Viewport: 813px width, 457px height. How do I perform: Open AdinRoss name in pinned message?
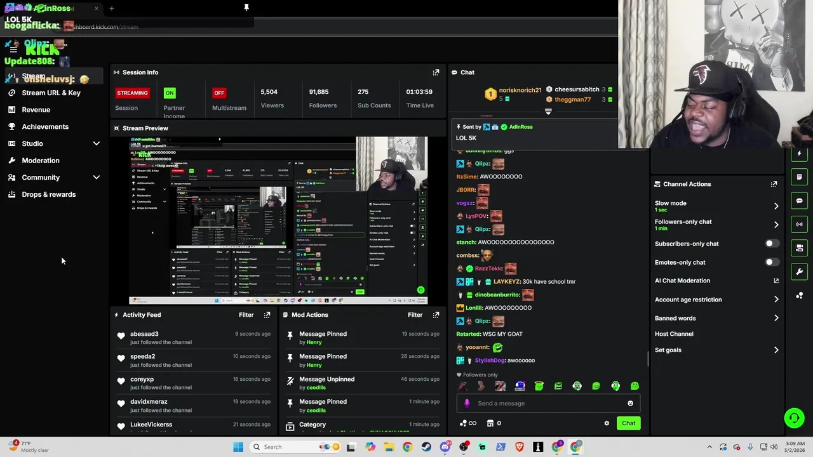pos(521,127)
